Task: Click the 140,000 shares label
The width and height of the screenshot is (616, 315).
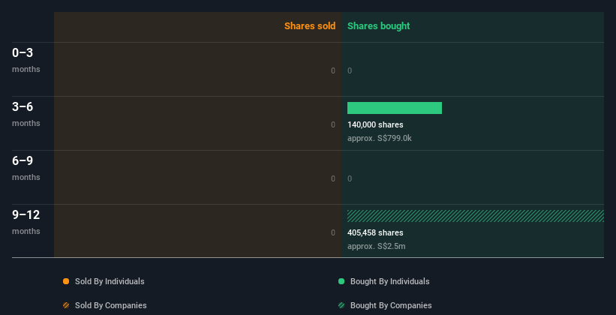Action: 375,124
